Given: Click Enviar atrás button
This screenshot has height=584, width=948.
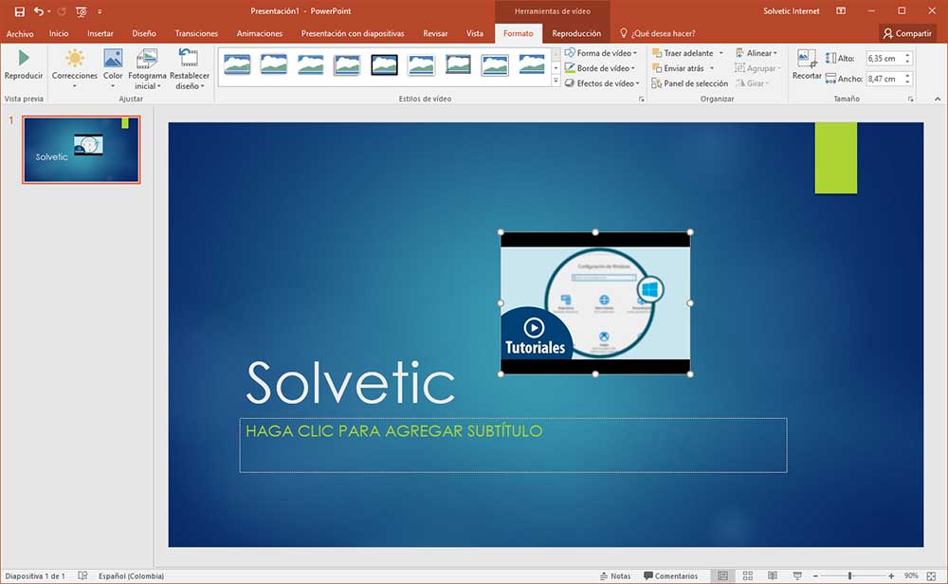Looking at the screenshot, I should pos(678,67).
